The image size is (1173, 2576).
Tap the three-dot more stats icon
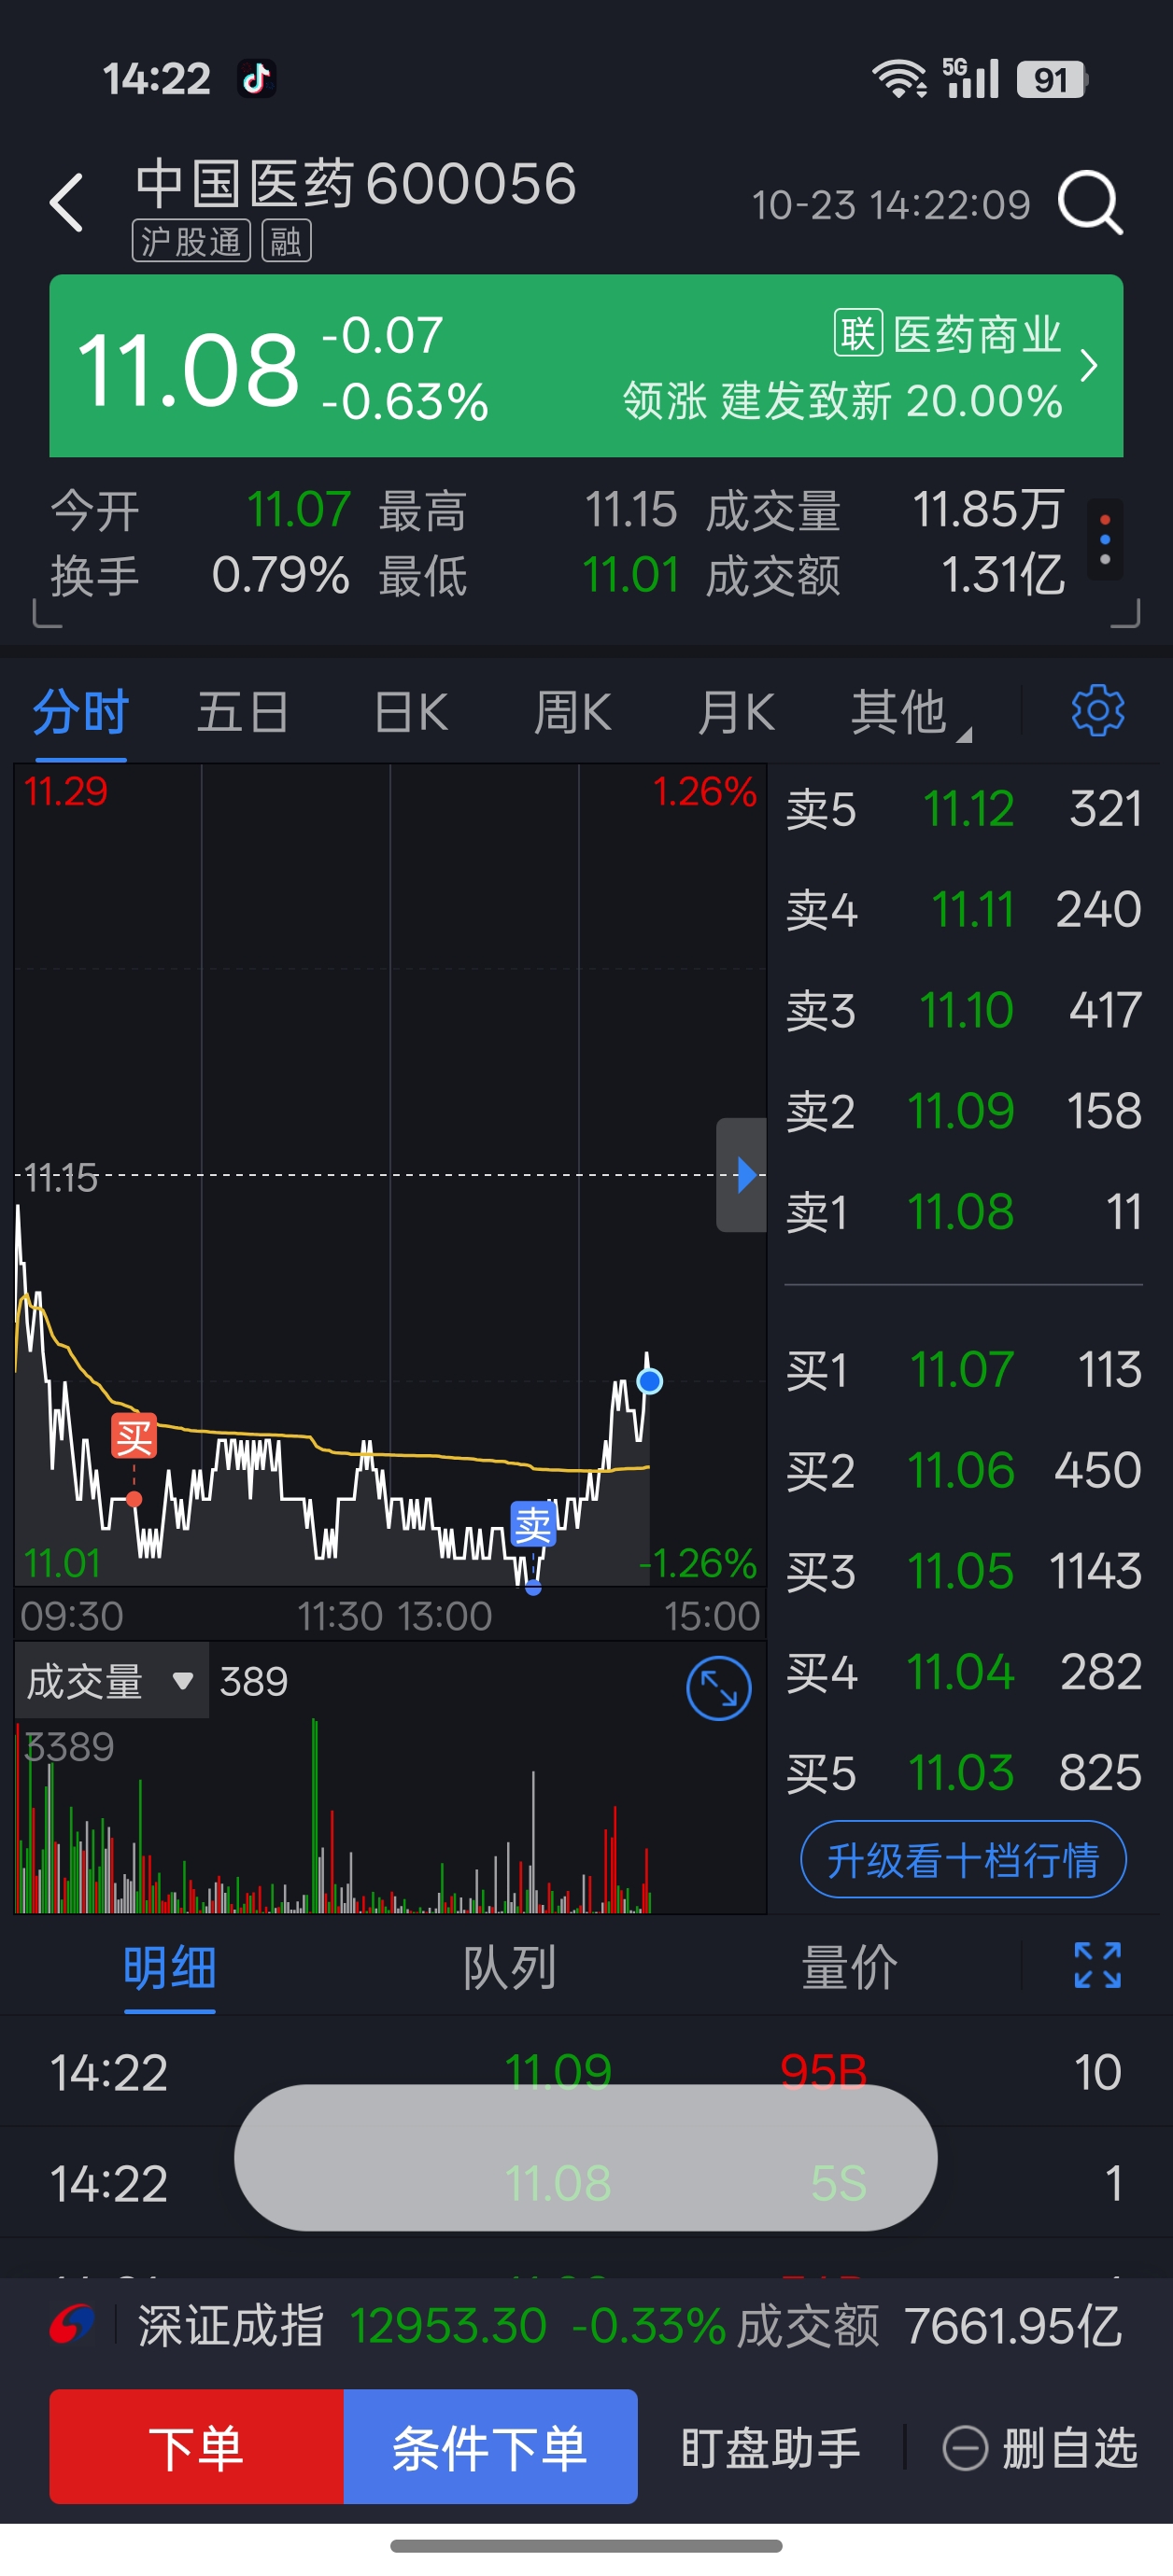[x=1105, y=540]
